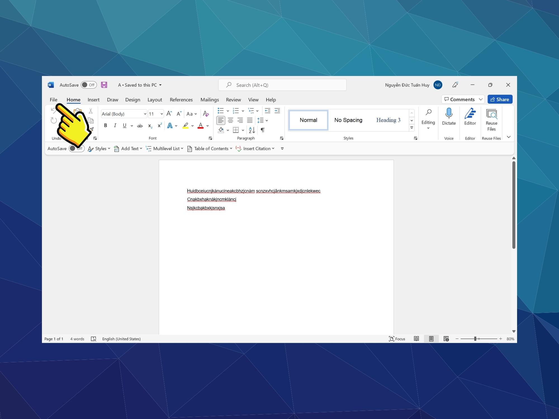Enable Track Changes in Review tab
This screenshot has width=559, height=419.
tap(233, 99)
